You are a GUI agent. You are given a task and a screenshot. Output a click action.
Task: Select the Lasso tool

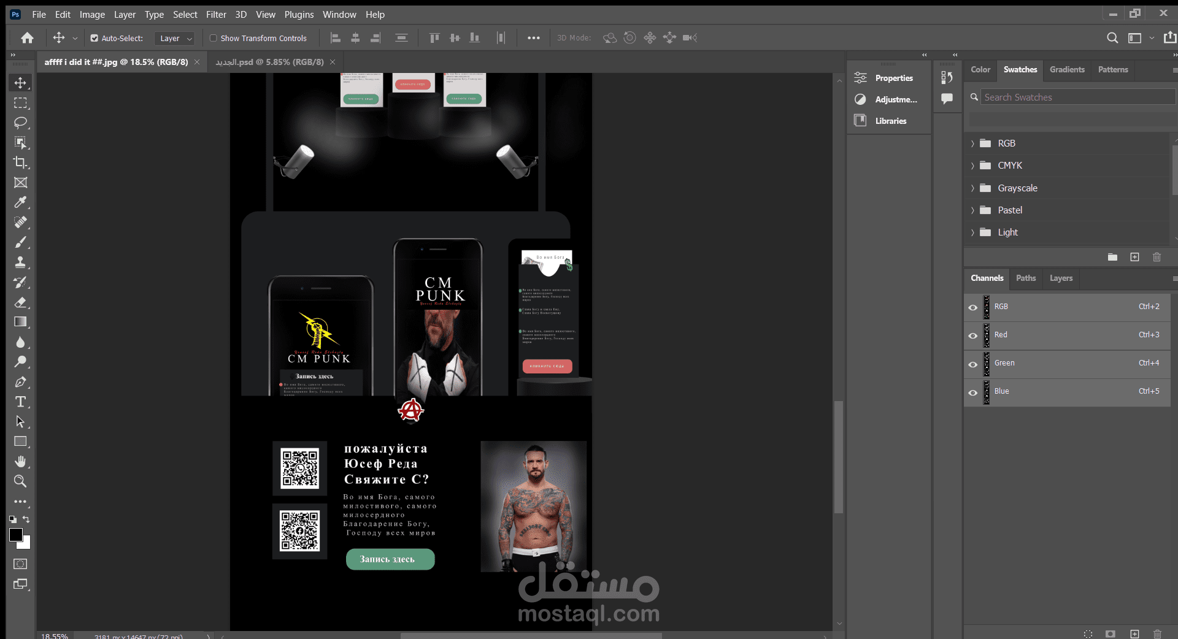tap(20, 123)
